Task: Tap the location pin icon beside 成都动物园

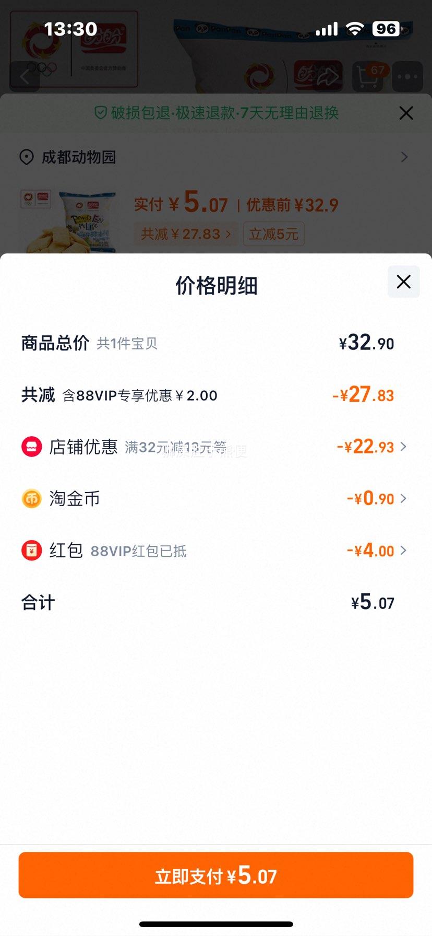Action: click(x=27, y=157)
